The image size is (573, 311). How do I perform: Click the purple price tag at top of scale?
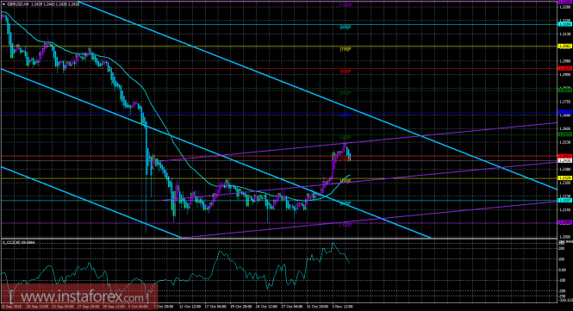click(x=565, y=3)
